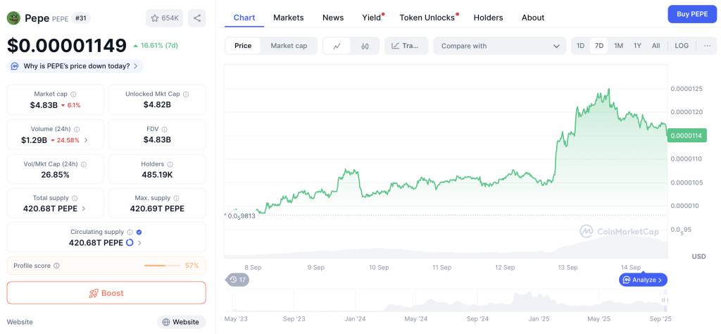The image size is (721, 334).
Task: Open the News tab
Action: click(x=333, y=18)
